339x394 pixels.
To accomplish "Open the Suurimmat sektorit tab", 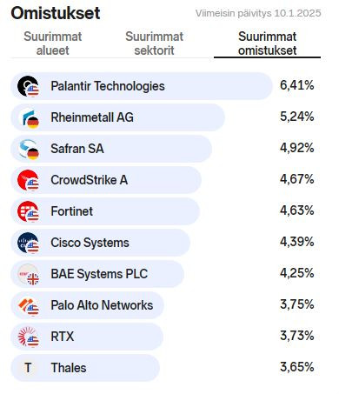I will [154, 43].
